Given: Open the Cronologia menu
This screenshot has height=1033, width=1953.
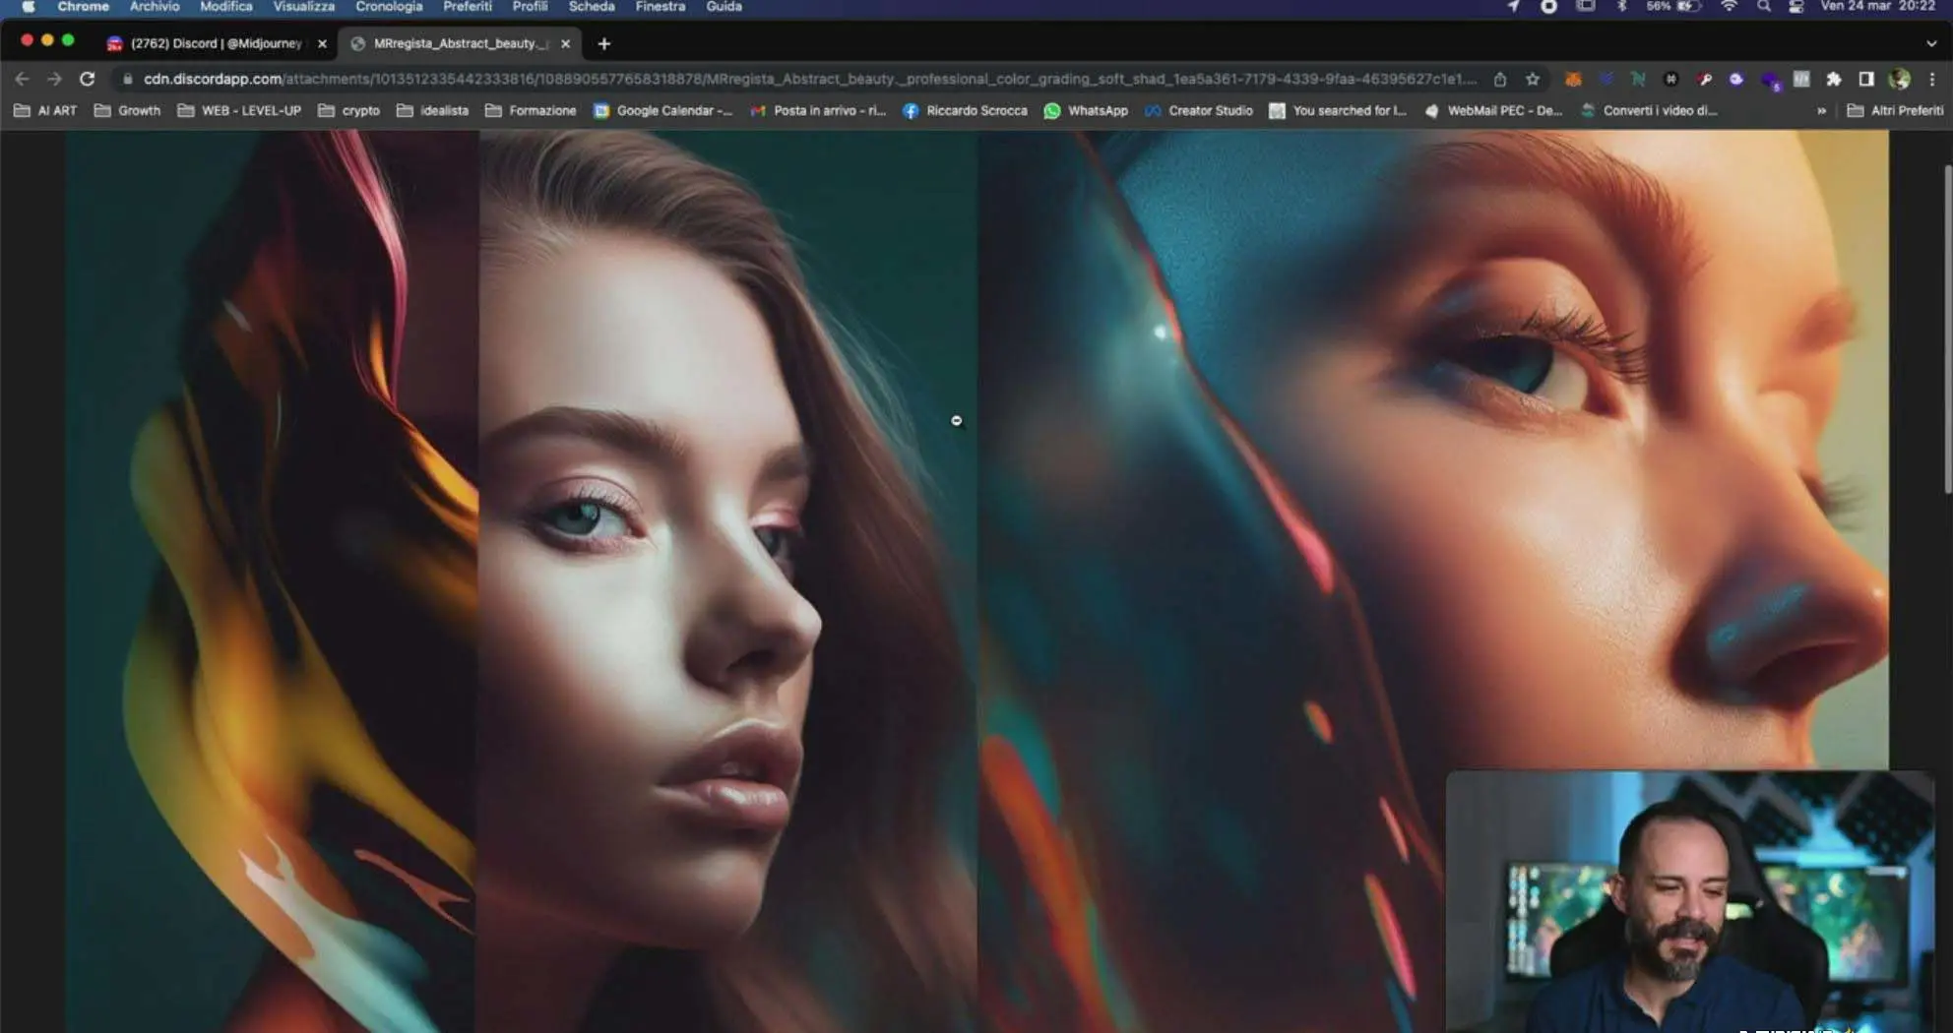Looking at the screenshot, I should [388, 7].
